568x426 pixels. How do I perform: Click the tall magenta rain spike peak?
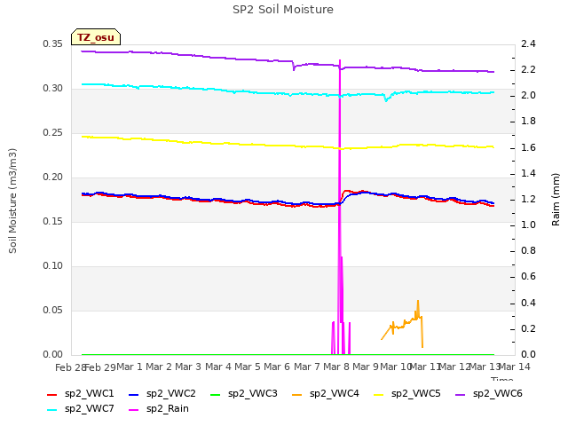click(x=340, y=60)
